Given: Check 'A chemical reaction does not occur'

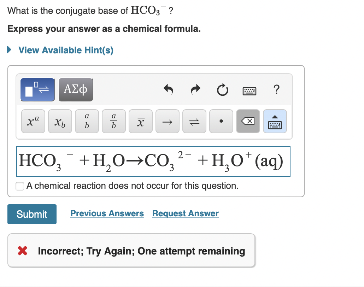Looking at the screenshot, I should coord(19,186).
